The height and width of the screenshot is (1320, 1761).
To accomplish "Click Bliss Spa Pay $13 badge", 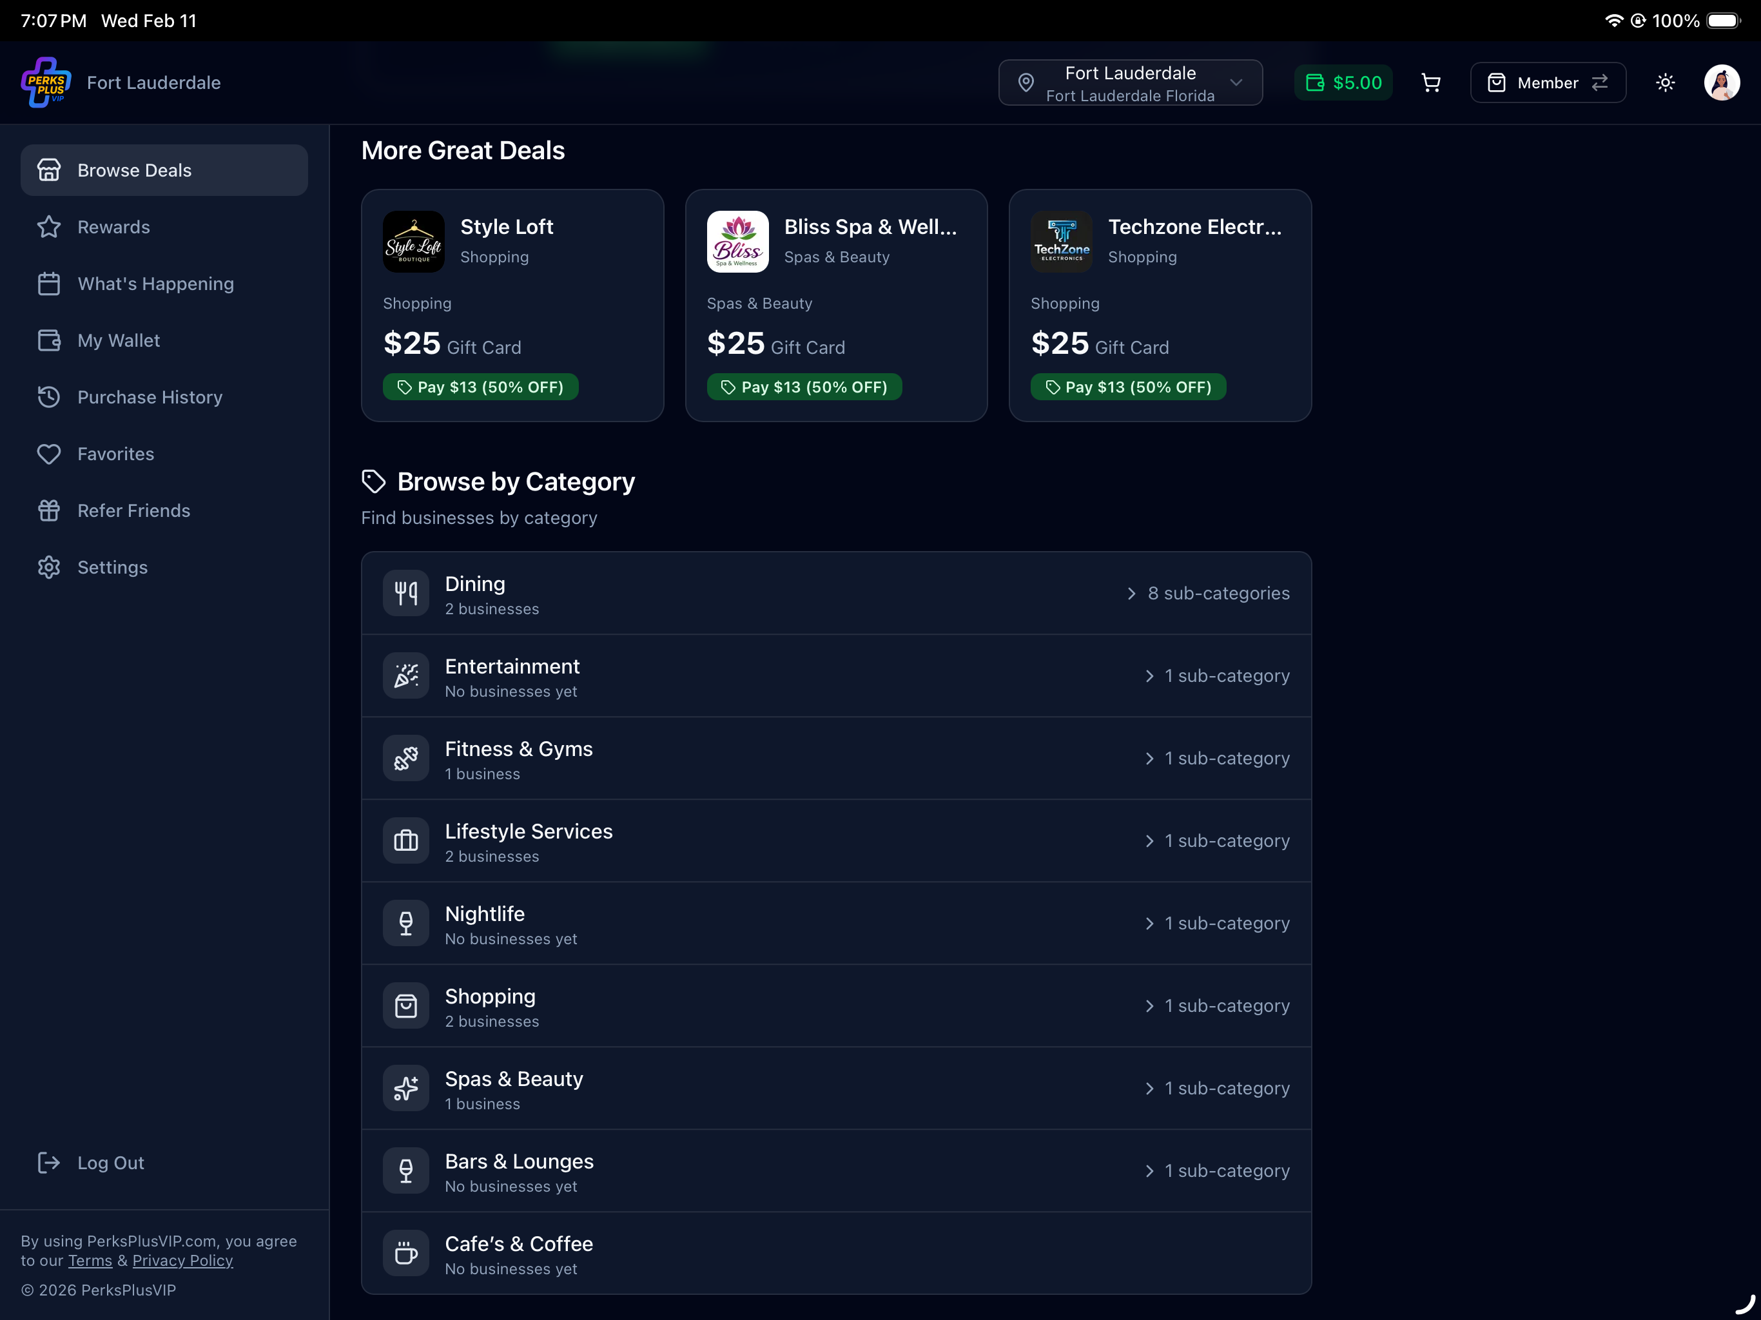I will 804,387.
